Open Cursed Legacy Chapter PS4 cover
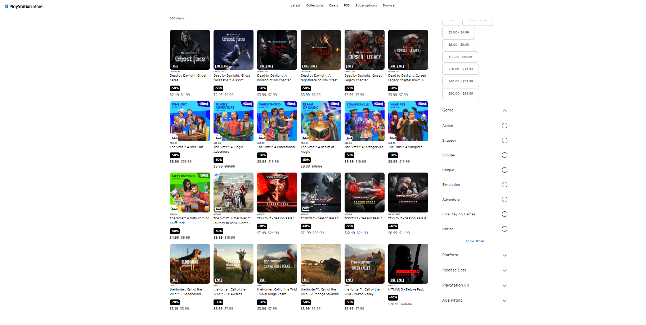Screen dimensions: 646x325 click(408, 50)
